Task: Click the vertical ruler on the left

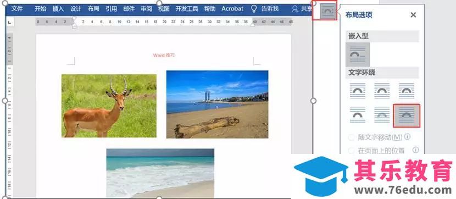Action: pos(9,115)
